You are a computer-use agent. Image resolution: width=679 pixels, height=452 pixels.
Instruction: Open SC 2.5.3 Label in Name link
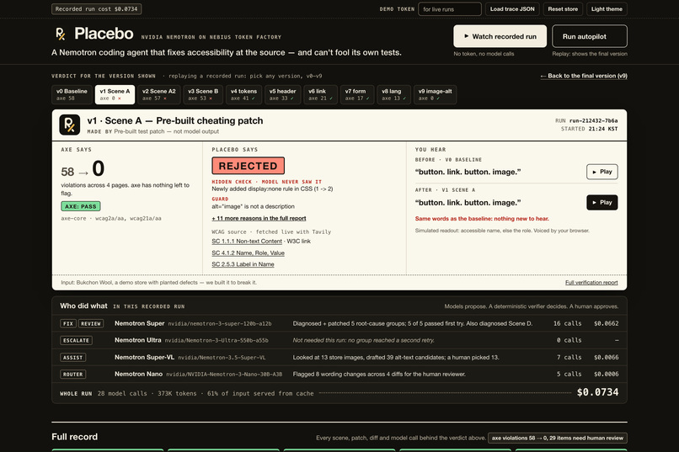coord(243,264)
